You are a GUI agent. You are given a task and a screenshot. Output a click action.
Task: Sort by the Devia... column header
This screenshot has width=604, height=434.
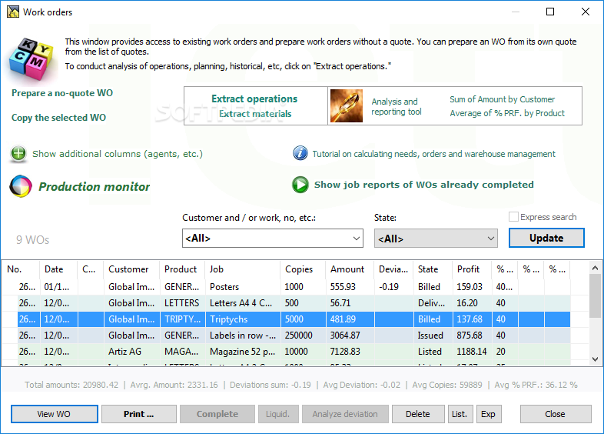point(393,269)
